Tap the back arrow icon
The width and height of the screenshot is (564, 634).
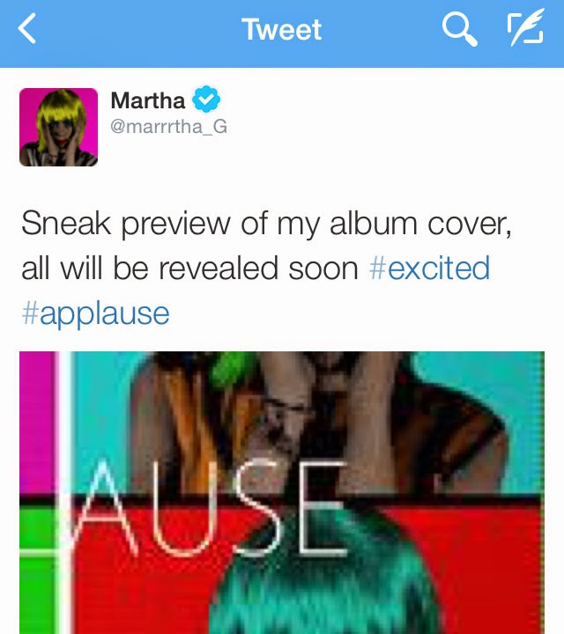[27, 28]
